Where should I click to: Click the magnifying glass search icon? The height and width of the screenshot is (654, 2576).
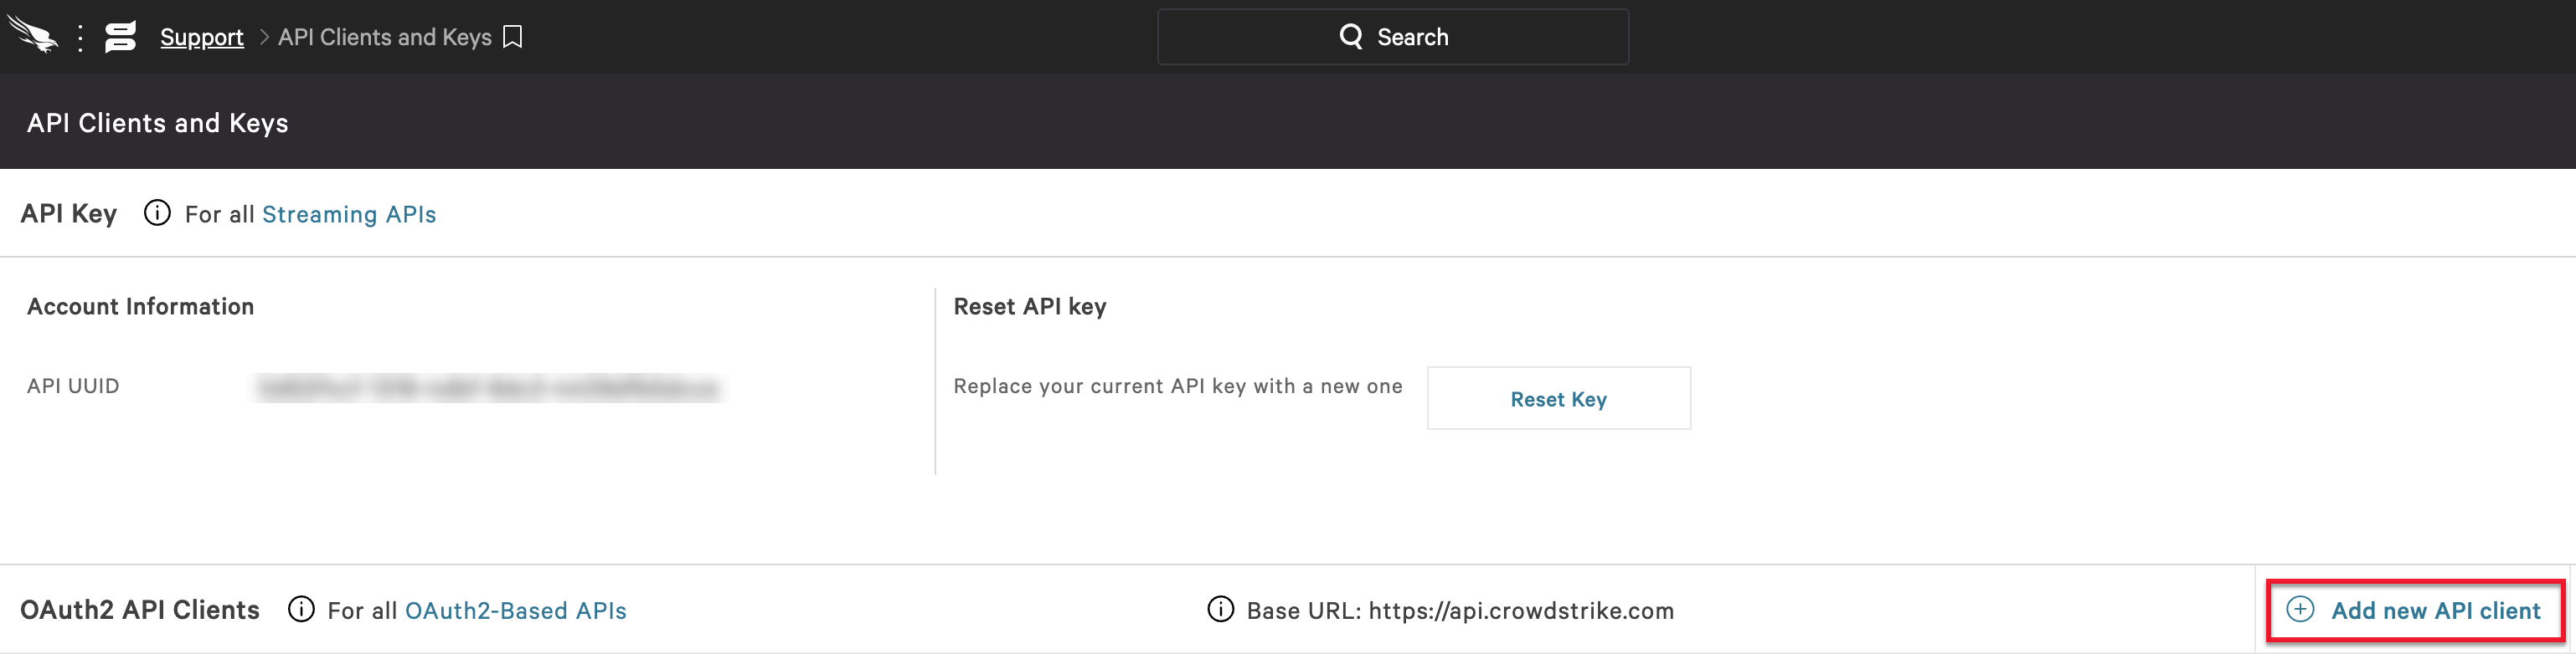1352,36
